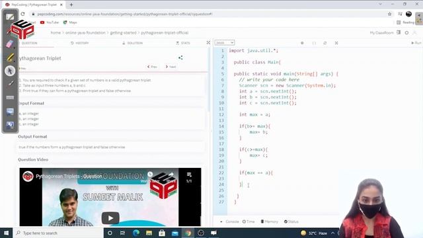Screen dimensions: 423x238
Task: Open Task View in taskbar
Action: point(122,233)
